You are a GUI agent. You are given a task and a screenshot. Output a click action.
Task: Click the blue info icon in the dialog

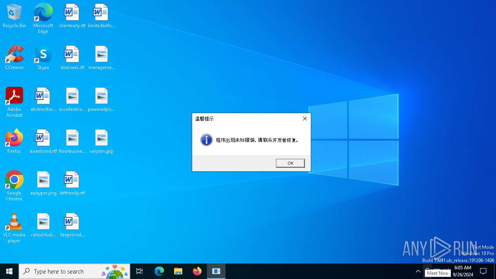click(x=206, y=140)
